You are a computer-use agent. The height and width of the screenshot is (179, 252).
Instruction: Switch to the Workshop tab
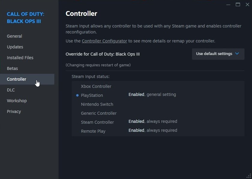[x=17, y=101]
